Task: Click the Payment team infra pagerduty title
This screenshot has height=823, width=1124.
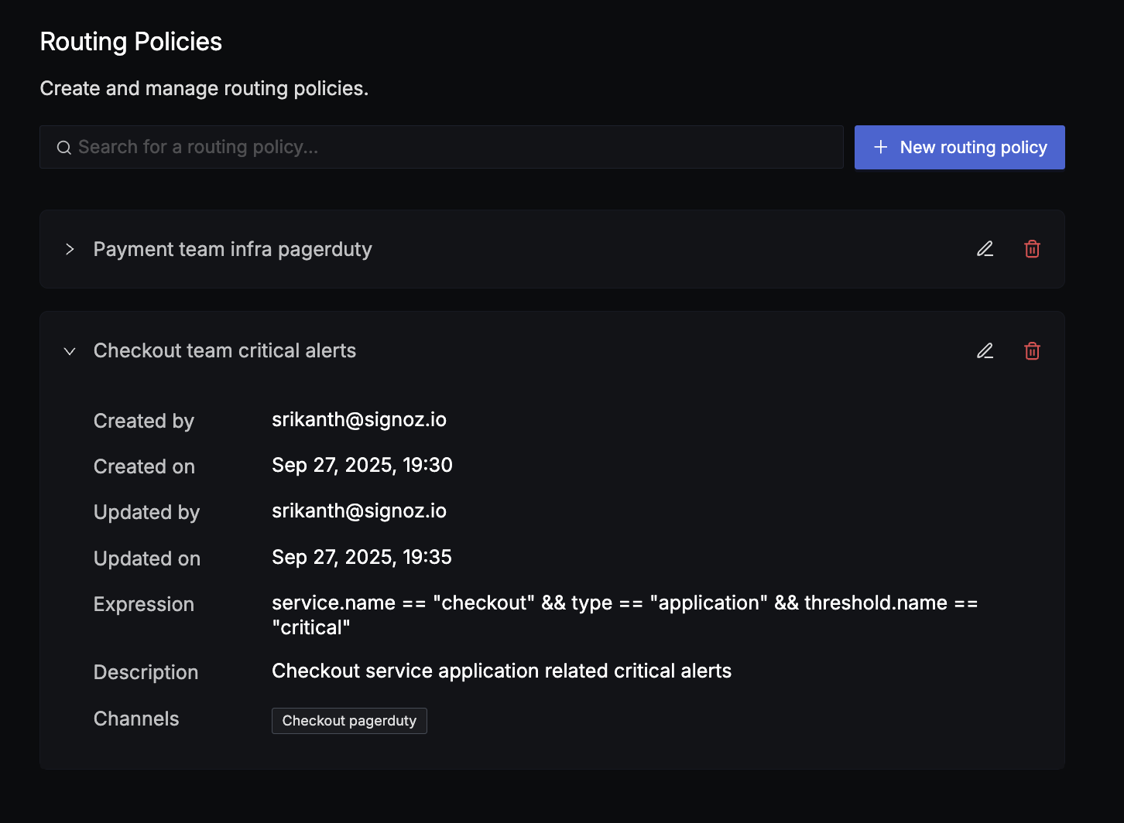Action: pyautogui.click(x=232, y=249)
